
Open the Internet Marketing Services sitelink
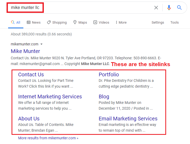pos(50,97)
